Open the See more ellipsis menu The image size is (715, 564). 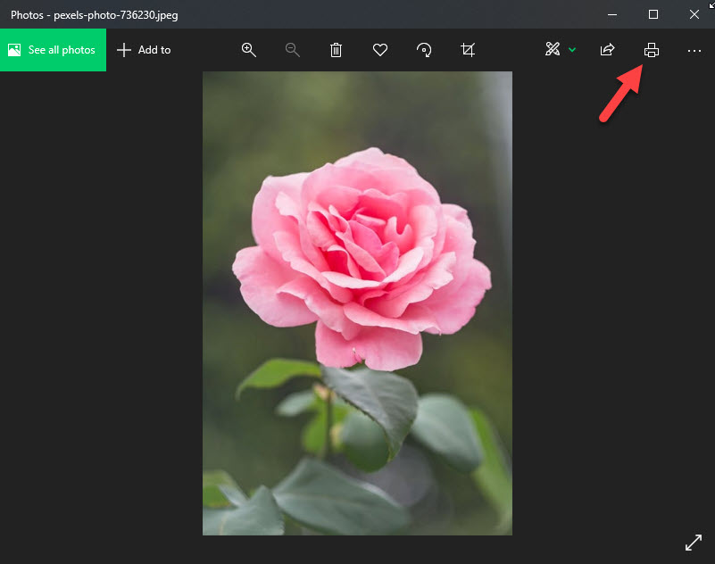click(694, 50)
